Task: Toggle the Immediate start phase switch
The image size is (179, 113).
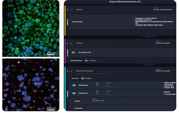Action: [83, 78]
